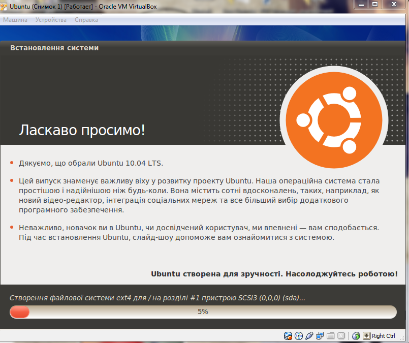
Task: Close the VirtualBox VM window
Action: [x=394, y=5]
